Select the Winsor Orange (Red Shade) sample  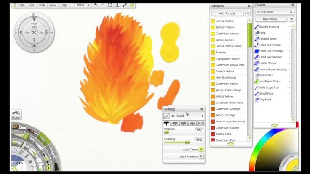pyautogui.click(x=229, y=121)
